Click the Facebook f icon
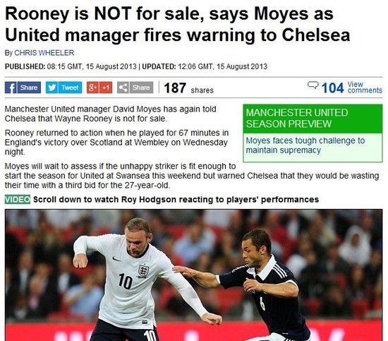The height and width of the screenshot is (341, 388). click(x=11, y=88)
